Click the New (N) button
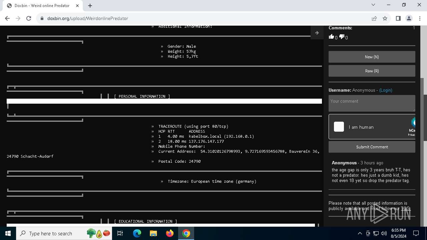Viewport: 427px width, 240px height. pos(372,57)
